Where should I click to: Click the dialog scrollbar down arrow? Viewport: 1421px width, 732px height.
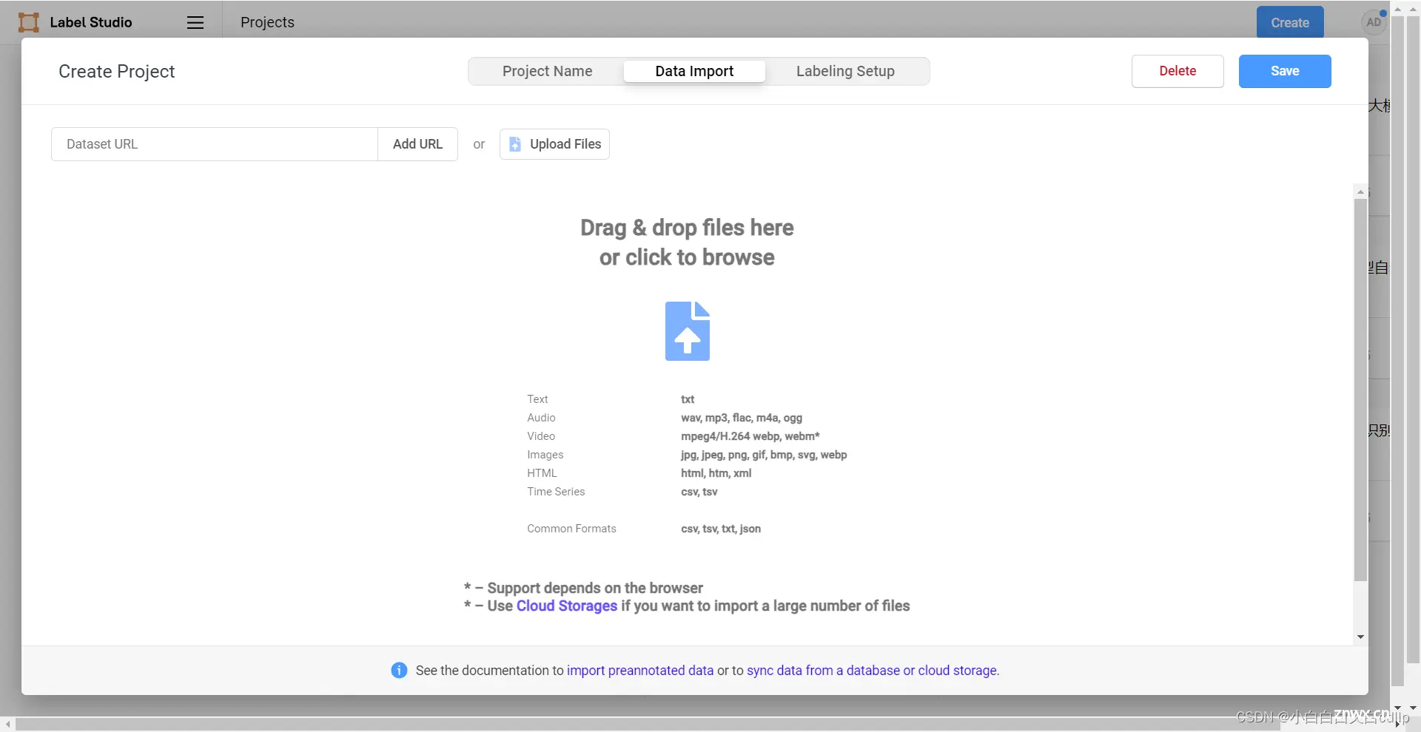[1360, 637]
